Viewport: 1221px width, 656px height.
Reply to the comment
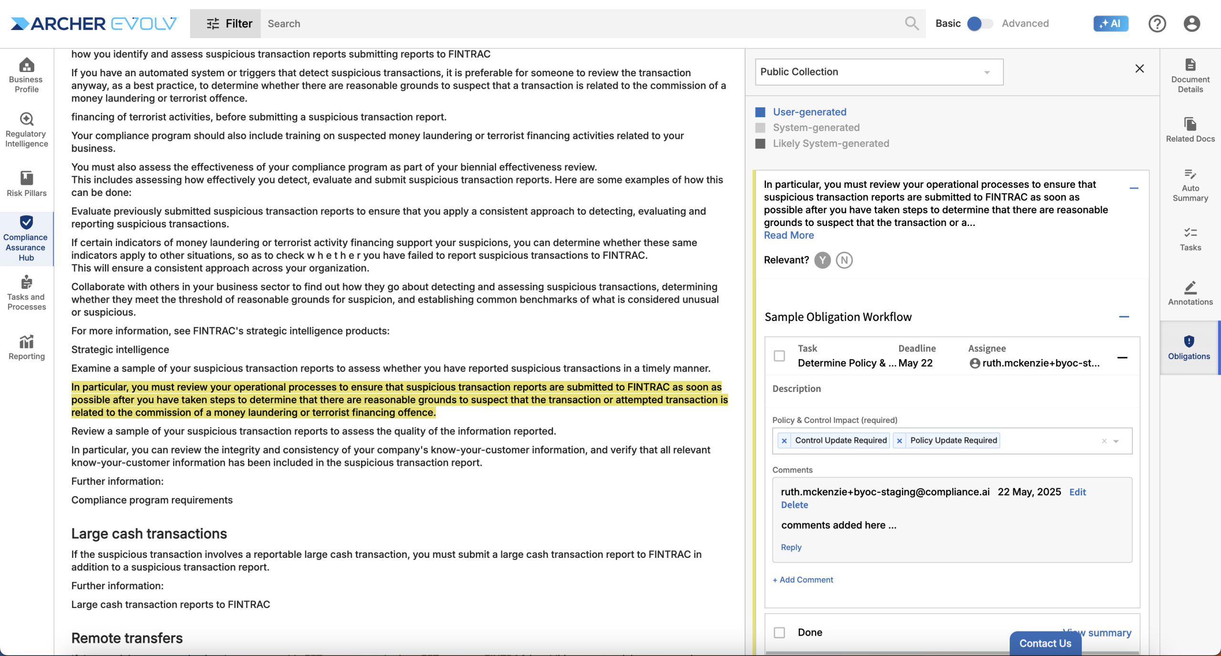coord(791,548)
